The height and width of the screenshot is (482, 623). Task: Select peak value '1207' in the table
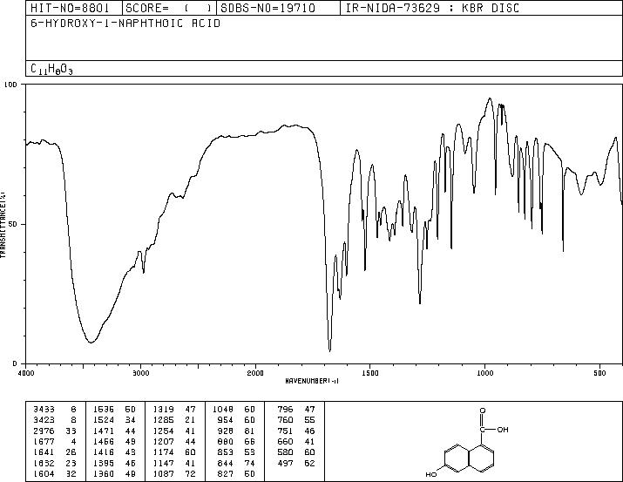point(163,441)
